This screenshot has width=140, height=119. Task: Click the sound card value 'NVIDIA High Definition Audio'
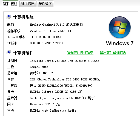point(53,111)
